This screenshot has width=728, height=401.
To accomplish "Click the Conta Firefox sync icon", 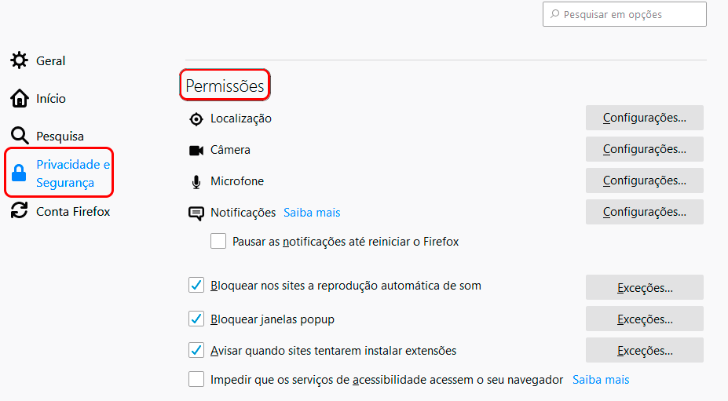I will coord(19,210).
